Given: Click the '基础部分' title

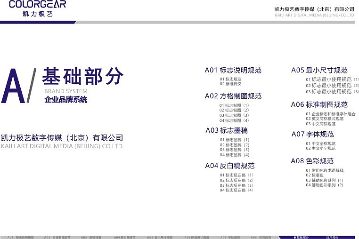Looking at the screenshot, I should pyautogui.click(x=83, y=76).
